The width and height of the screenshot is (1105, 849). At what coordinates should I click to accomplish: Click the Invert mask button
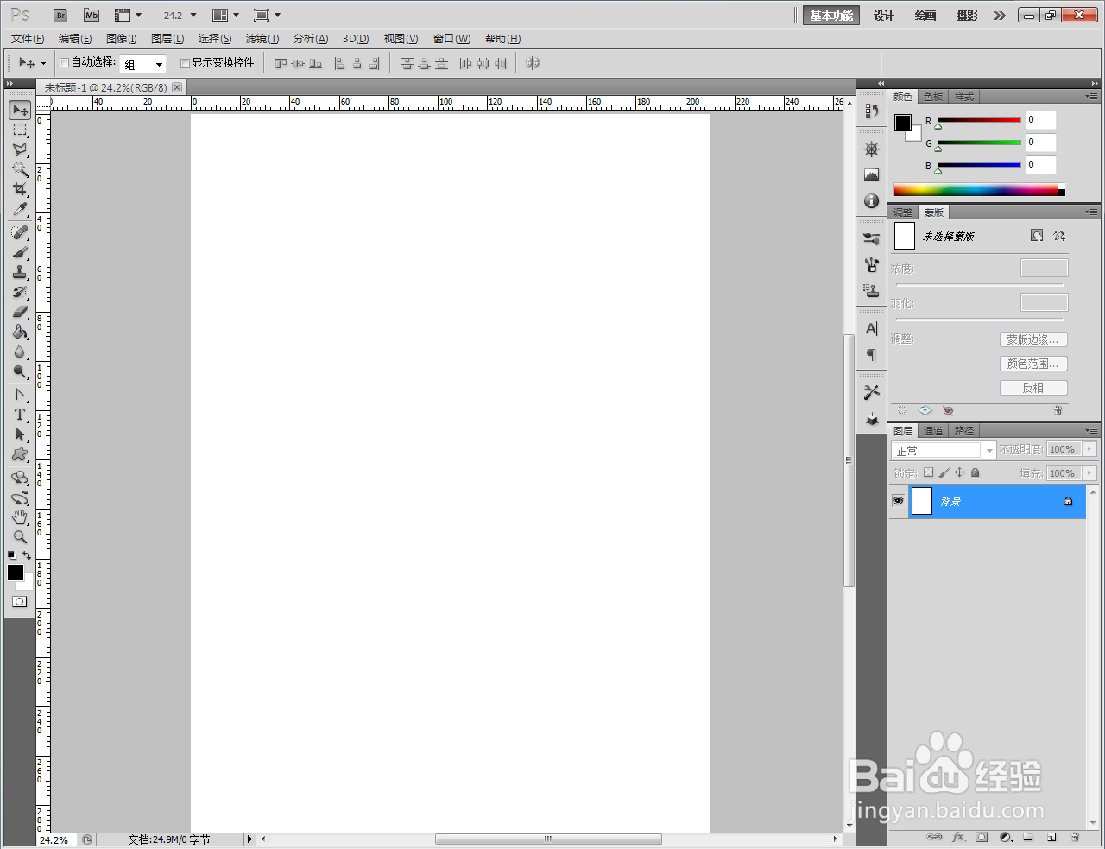click(1033, 388)
